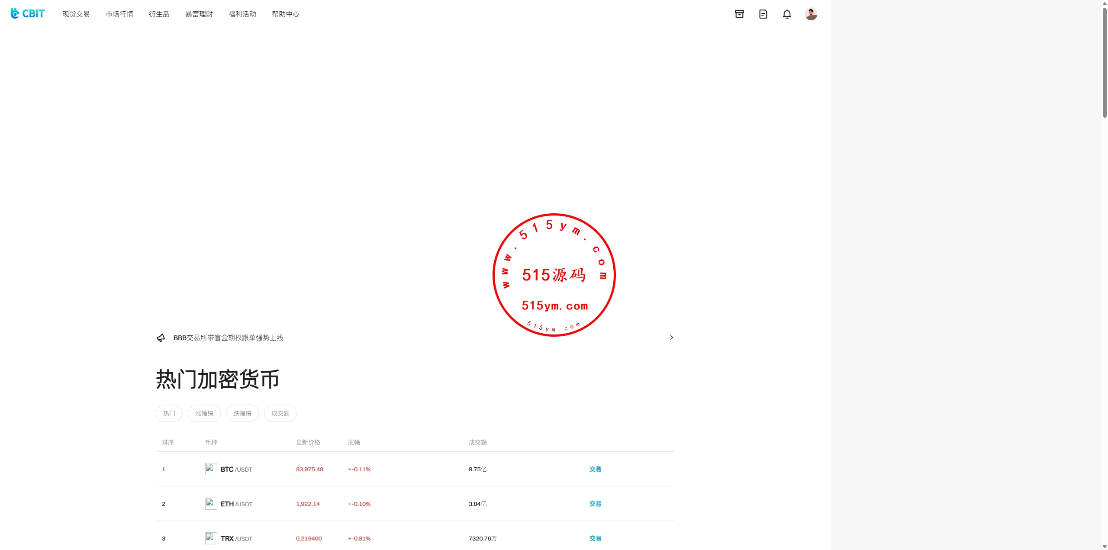Click 交易 link for TRX/USDT
This screenshot has height=550, width=1108.
[x=595, y=538]
